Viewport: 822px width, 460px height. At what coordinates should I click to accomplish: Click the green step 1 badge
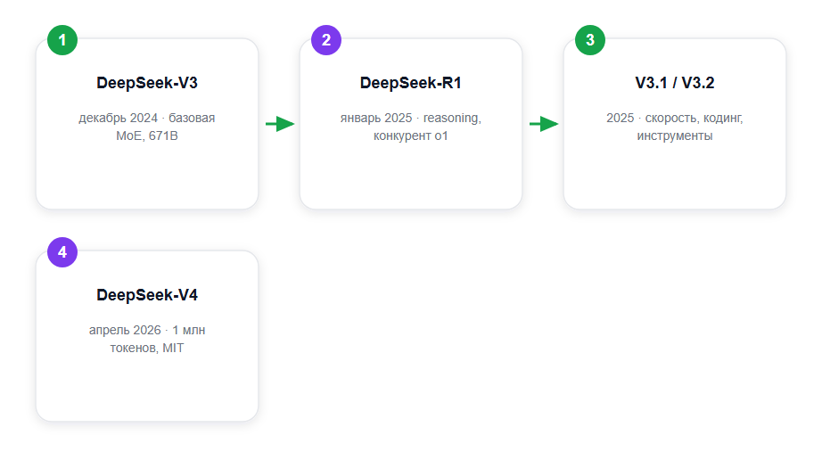point(62,40)
